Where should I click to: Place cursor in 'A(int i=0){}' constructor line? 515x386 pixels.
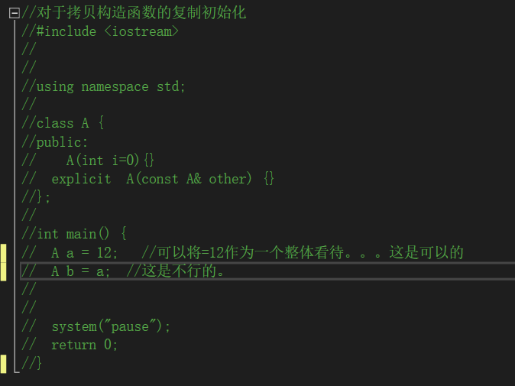[110, 160]
